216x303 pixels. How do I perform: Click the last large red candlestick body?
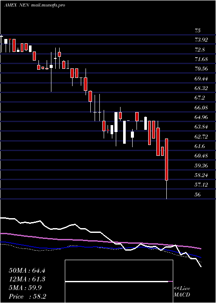pos(166,159)
